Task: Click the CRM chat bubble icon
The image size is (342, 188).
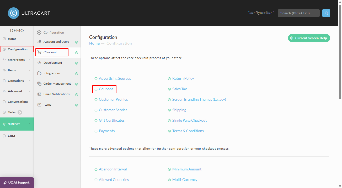Action: point(4,136)
